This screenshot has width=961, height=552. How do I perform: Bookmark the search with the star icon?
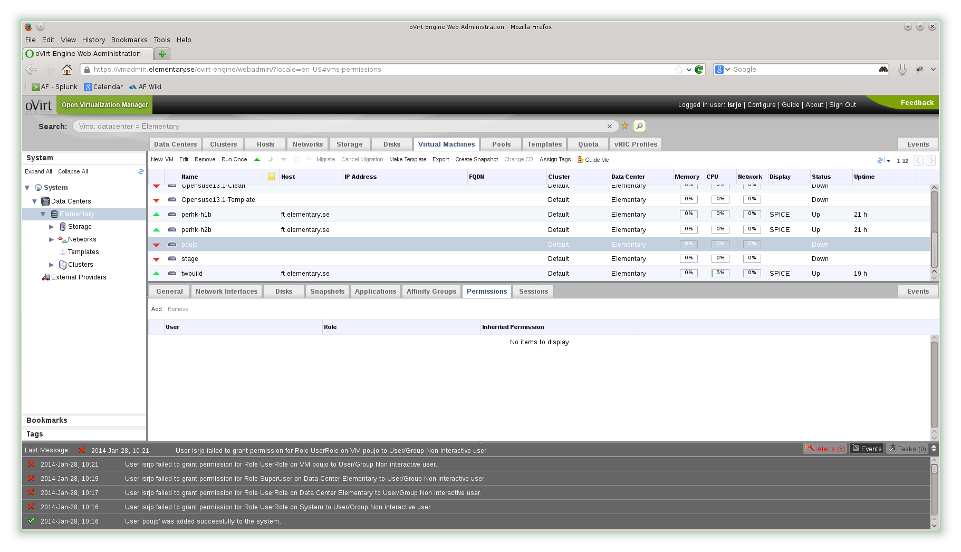pos(625,126)
